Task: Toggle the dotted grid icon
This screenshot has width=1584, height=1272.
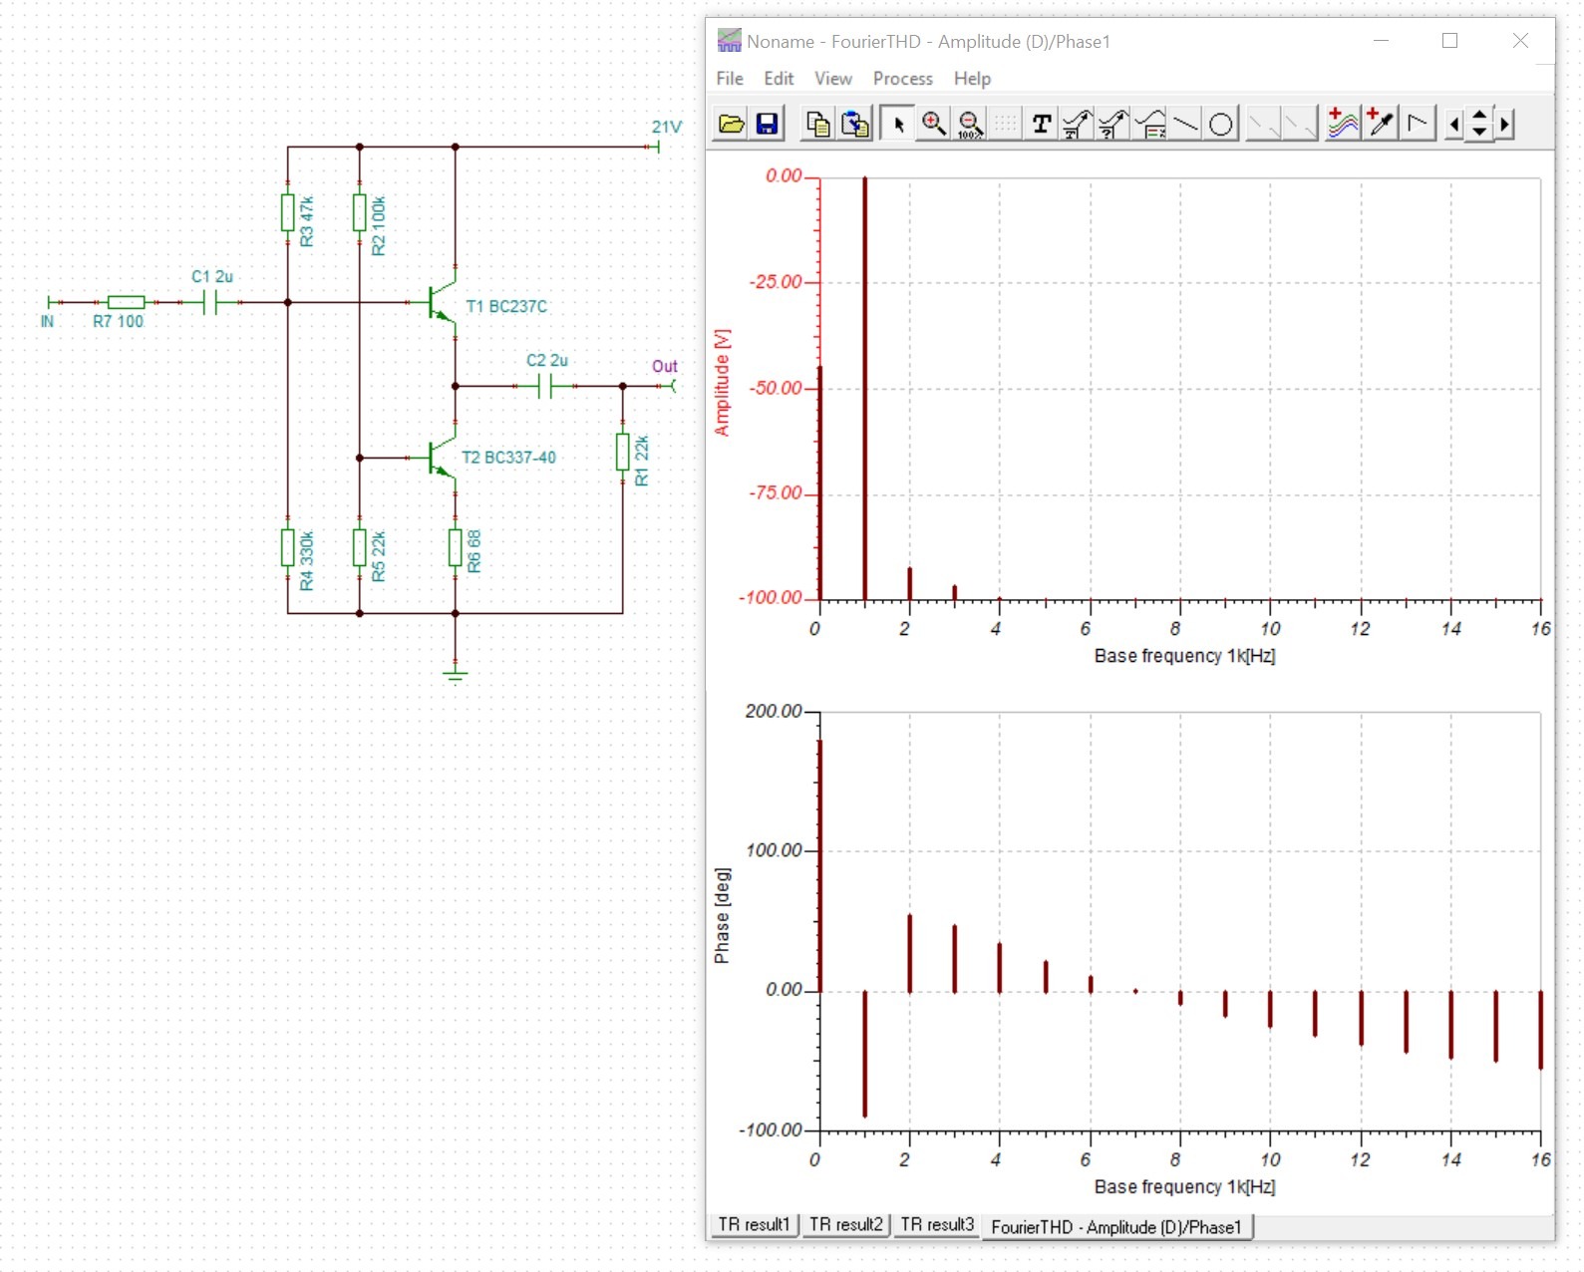Action: pos(1005,124)
